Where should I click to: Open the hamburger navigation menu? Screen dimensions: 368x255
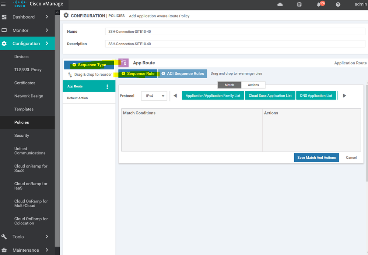point(3,4)
